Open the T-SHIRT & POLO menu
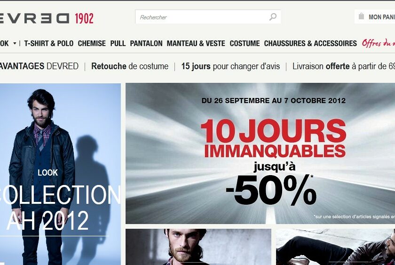The width and height of the screenshot is (395, 265). [49, 43]
